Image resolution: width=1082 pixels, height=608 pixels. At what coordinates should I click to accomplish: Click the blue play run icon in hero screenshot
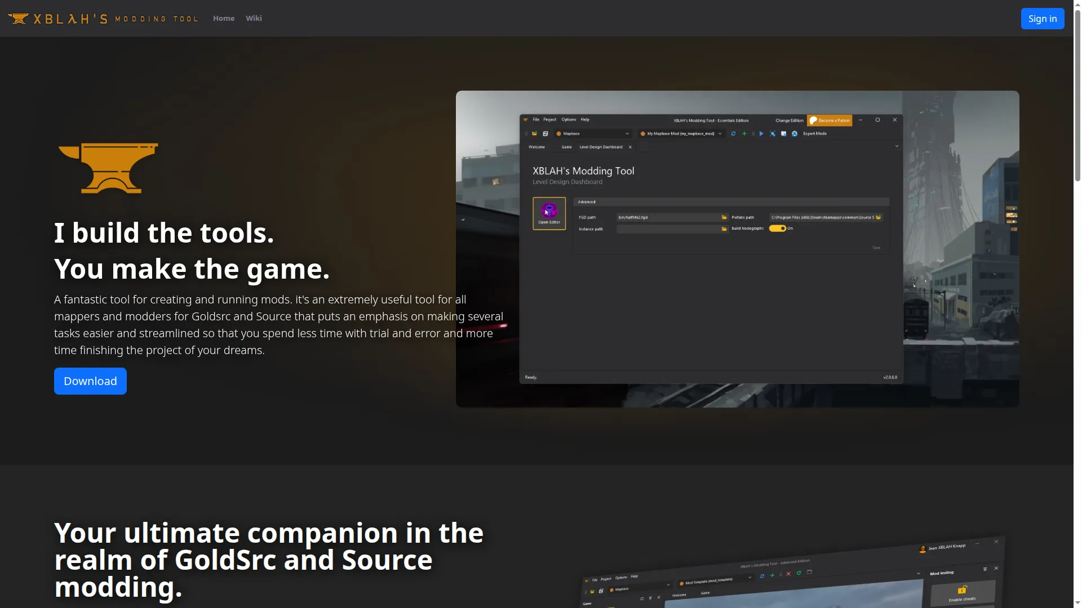coord(761,133)
